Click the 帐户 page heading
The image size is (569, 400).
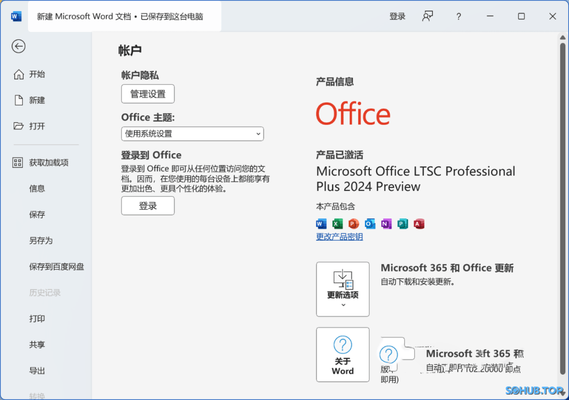pos(130,51)
